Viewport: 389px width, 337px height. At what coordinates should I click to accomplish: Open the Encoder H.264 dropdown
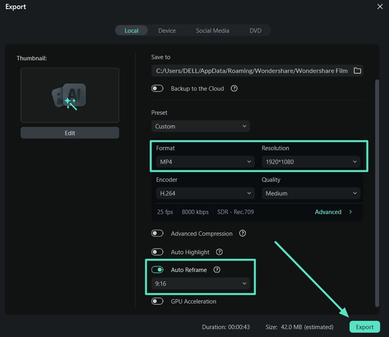[x=206, y=193]
